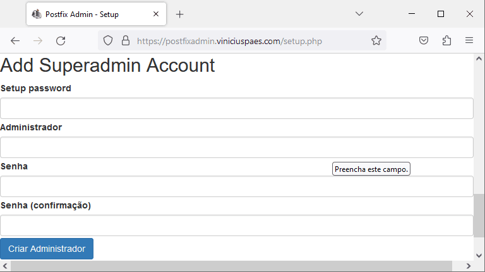Close the Postfix Admin - Setup tab
The width and height of the screenshot is (485, 272).
point(156,14)
